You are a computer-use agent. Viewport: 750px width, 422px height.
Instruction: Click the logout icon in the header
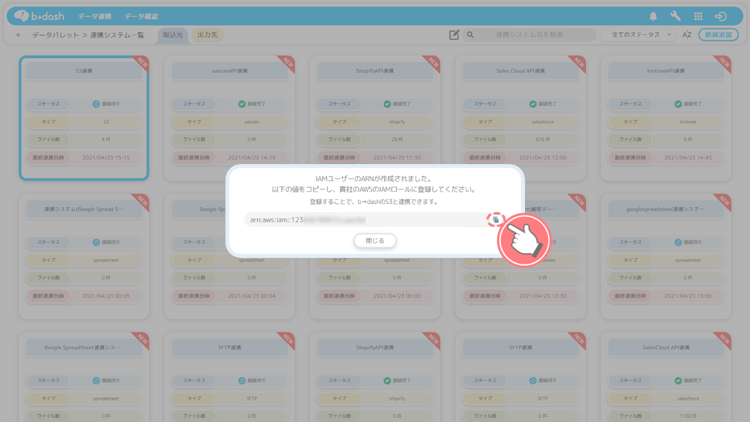tap(721, 16)
